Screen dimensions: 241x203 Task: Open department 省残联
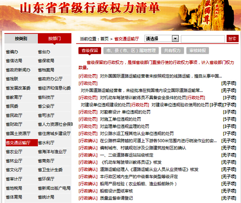(x=12, y=79)
